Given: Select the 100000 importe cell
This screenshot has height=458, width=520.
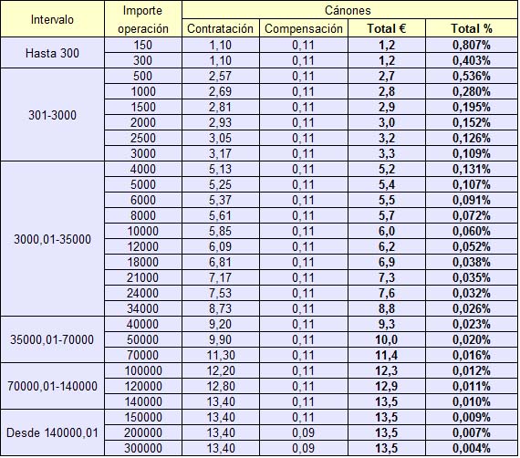Looking at the screenshot, I should (x=143, y=370).
